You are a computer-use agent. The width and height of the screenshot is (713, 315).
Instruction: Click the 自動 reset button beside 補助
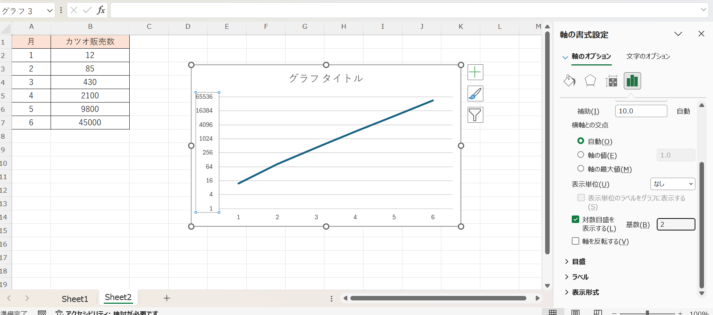point(683,111)
